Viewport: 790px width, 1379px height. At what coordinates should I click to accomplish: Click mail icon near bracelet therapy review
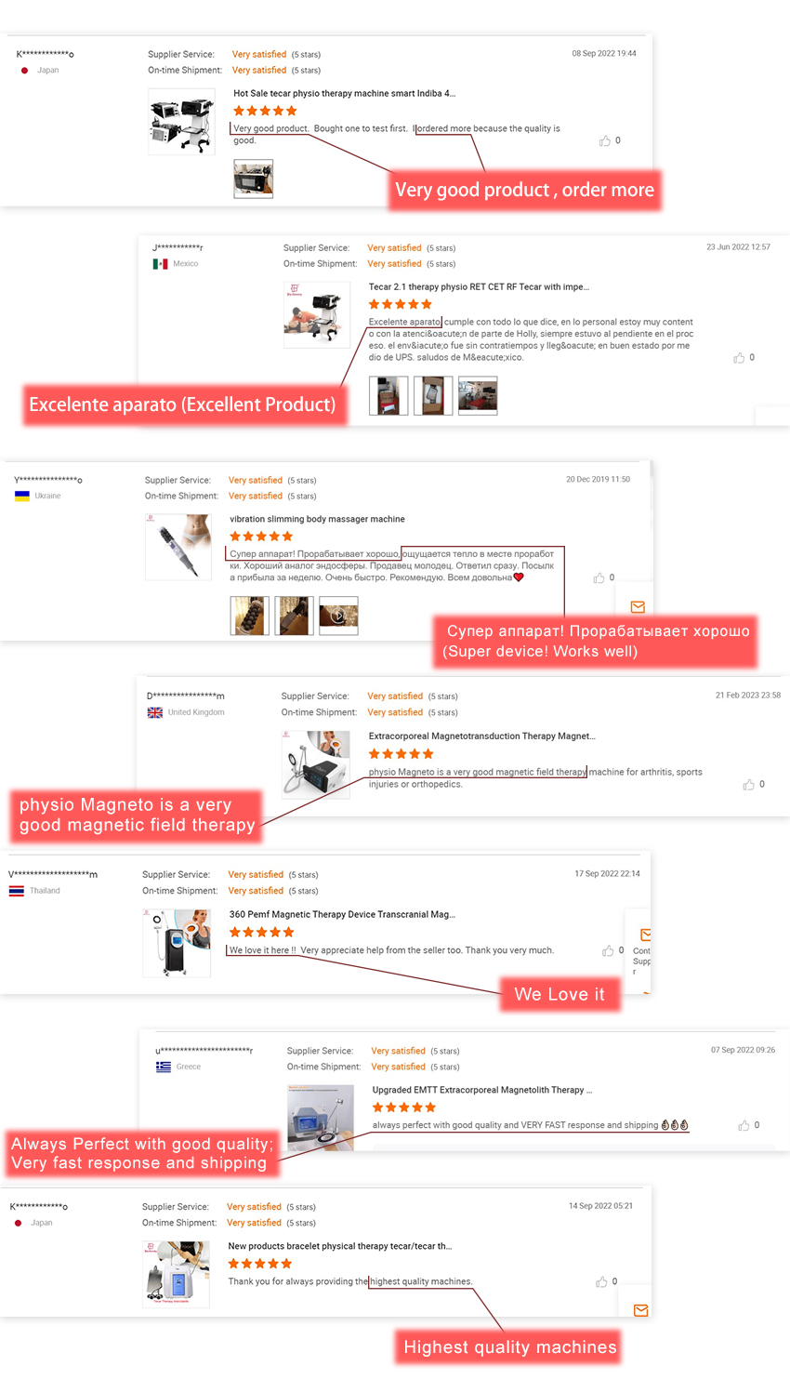[640, 1310]
